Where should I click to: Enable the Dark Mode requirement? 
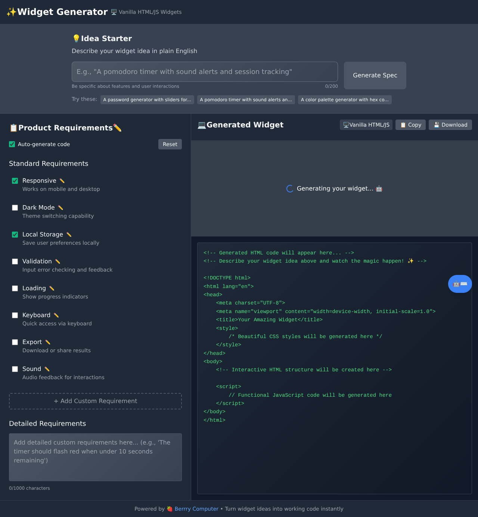point(15,208)
